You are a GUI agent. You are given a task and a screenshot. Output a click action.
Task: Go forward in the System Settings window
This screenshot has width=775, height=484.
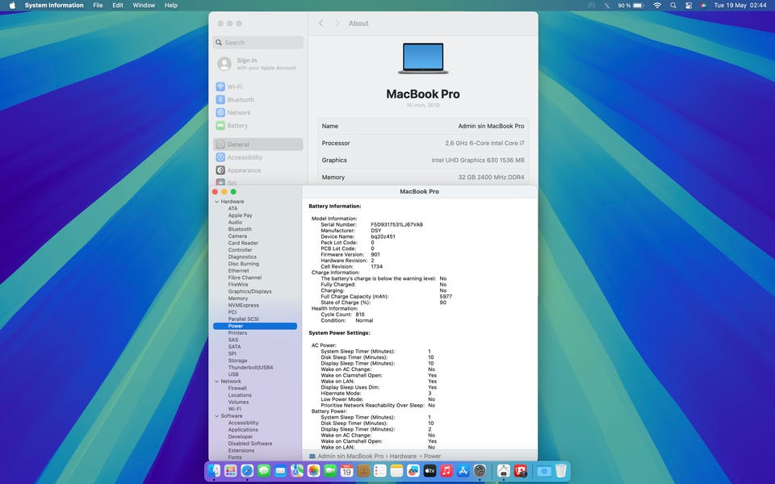coord(337,23)
